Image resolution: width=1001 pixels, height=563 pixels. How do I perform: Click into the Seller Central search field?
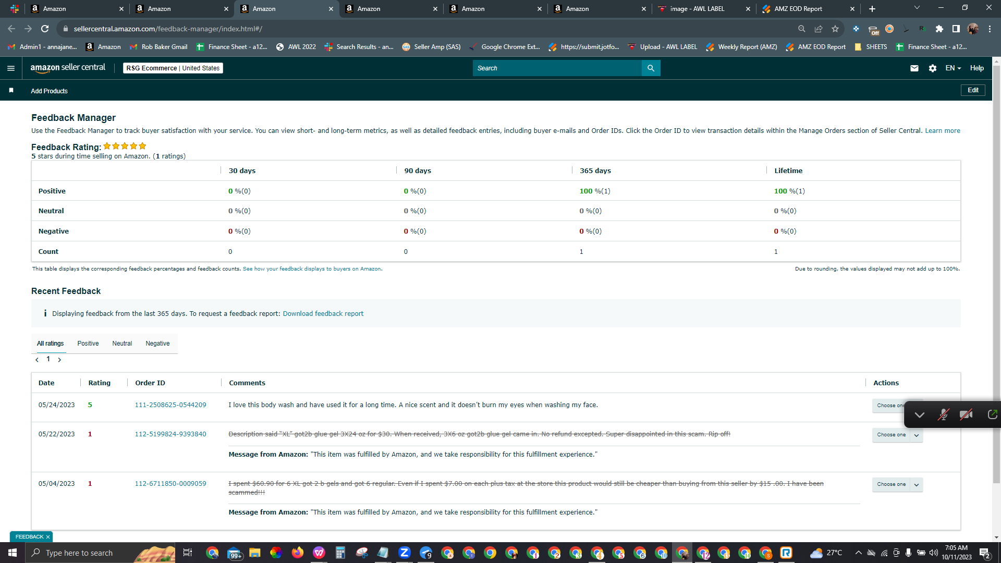[x=557, y=68]
